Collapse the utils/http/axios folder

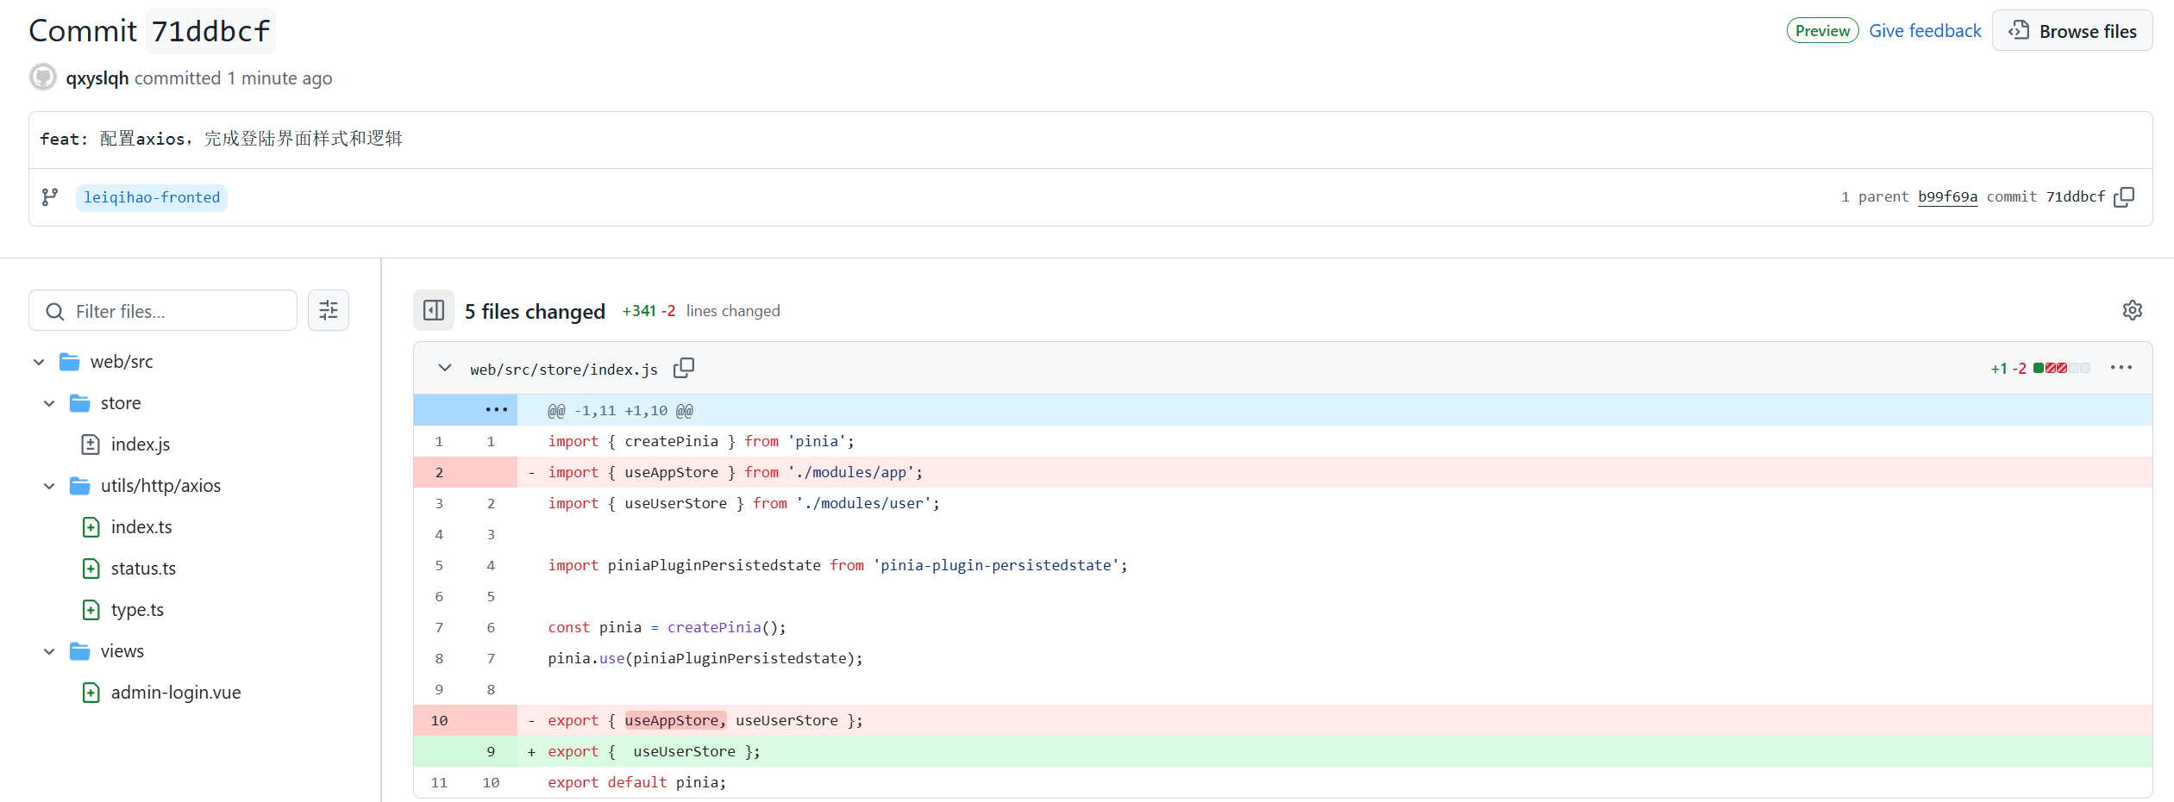coord(49,486)
